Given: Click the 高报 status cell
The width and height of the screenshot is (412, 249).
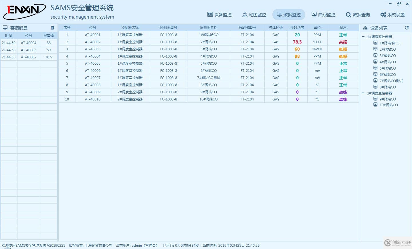Looking at the screenshot, I should coord(343,42).
